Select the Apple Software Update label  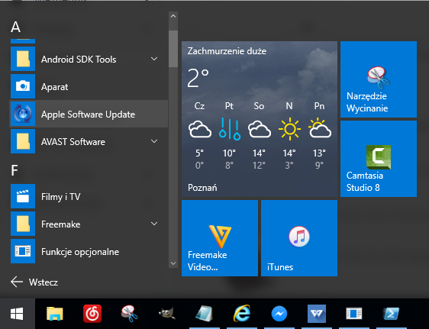(x=88, y=114)
